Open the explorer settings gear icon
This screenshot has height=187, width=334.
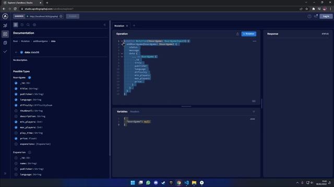(x=34, y=25)
